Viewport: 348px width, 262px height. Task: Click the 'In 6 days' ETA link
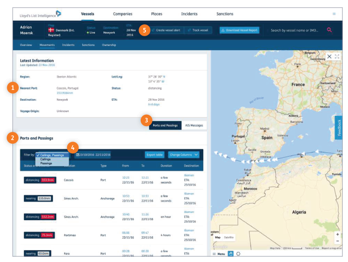[154, 104]
